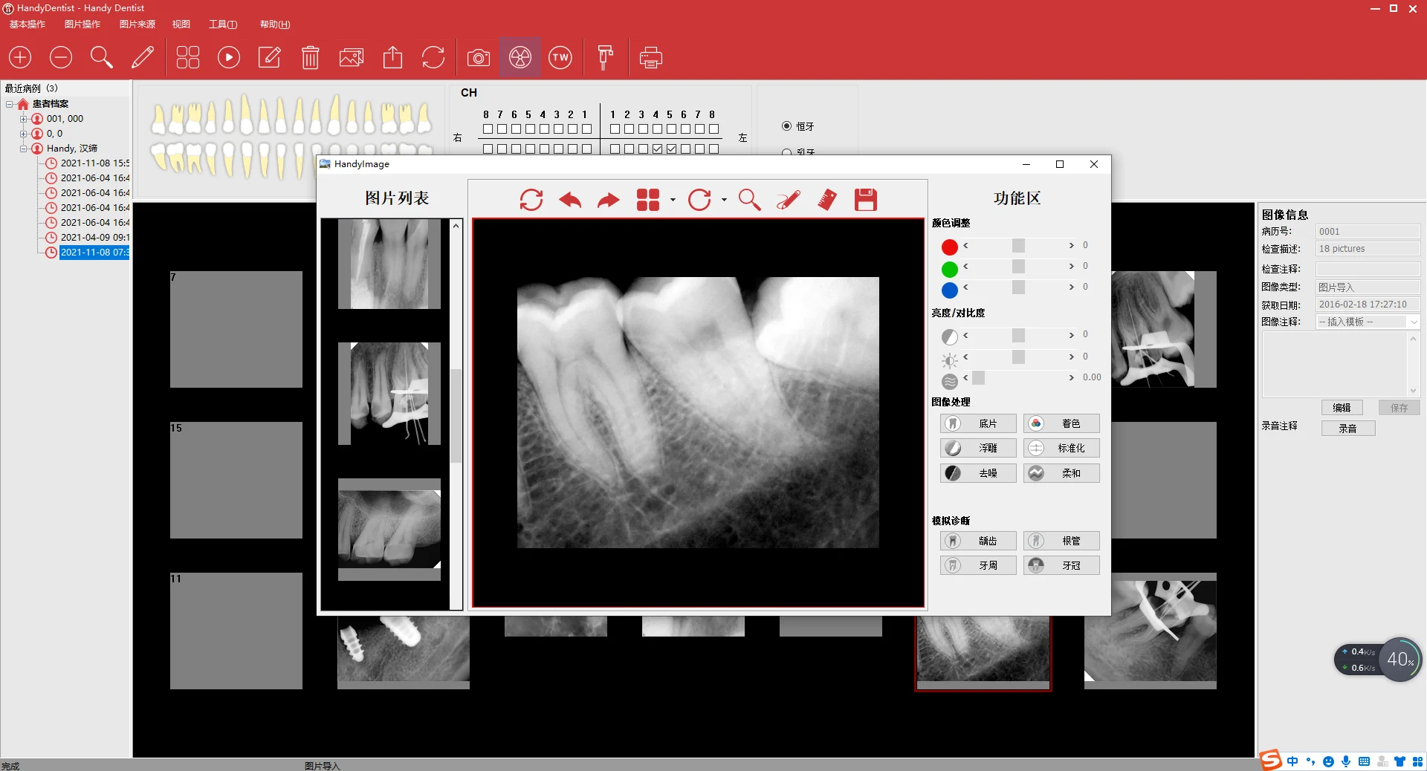Open the 工具(T) menu
Viewport: 1427px width, 771px height.
point(223,25)
